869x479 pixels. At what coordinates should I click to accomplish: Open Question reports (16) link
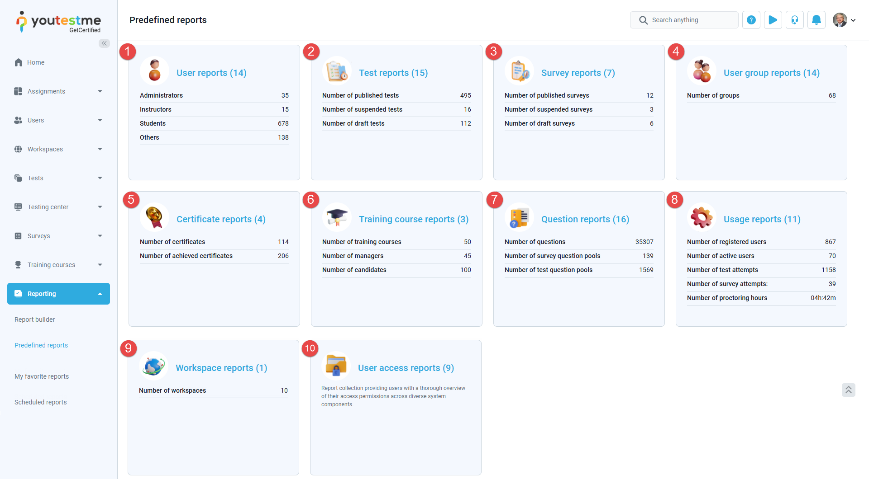pyautogui.click(x=585, y=219)
